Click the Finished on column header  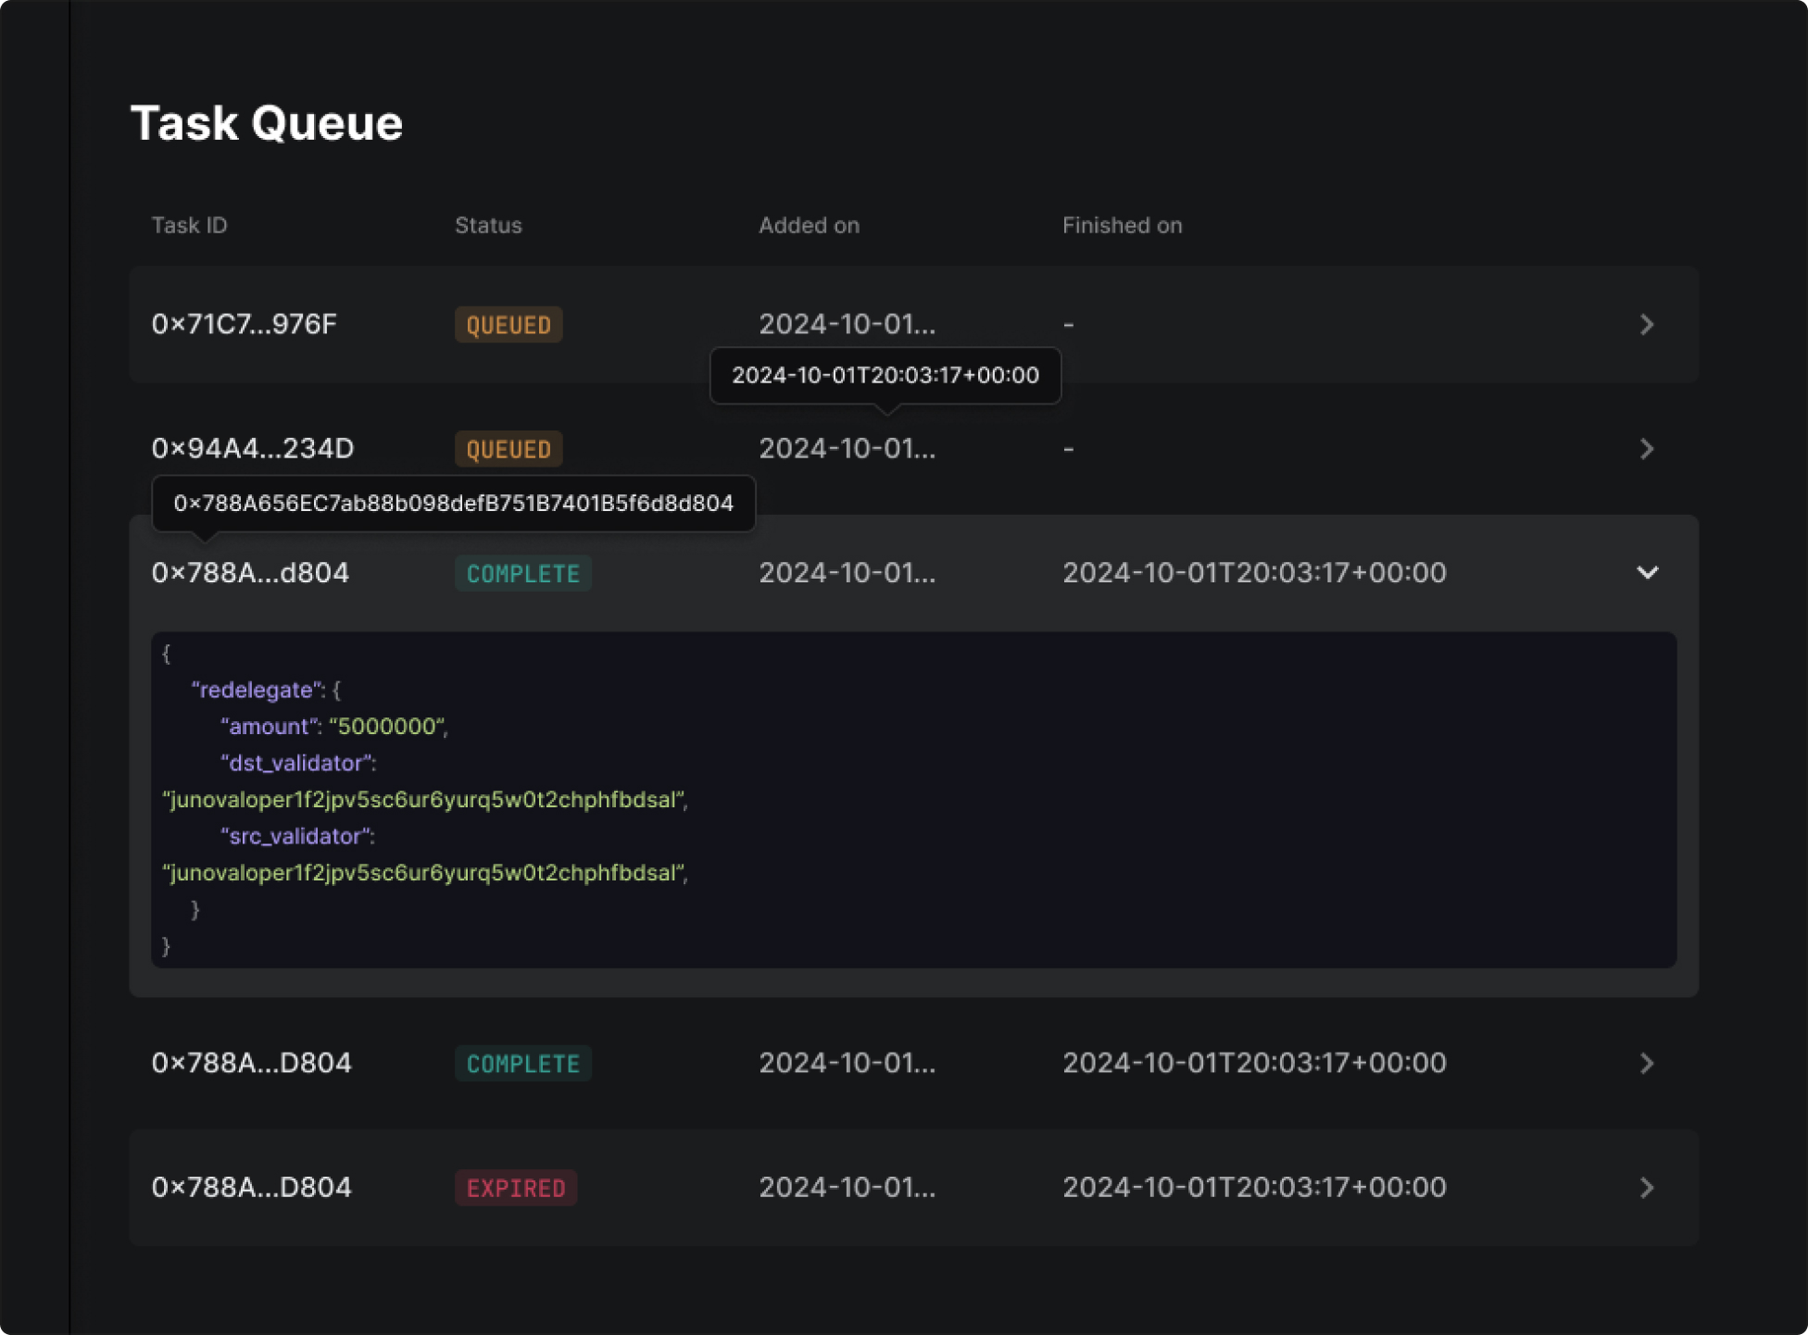(1122, 225)
